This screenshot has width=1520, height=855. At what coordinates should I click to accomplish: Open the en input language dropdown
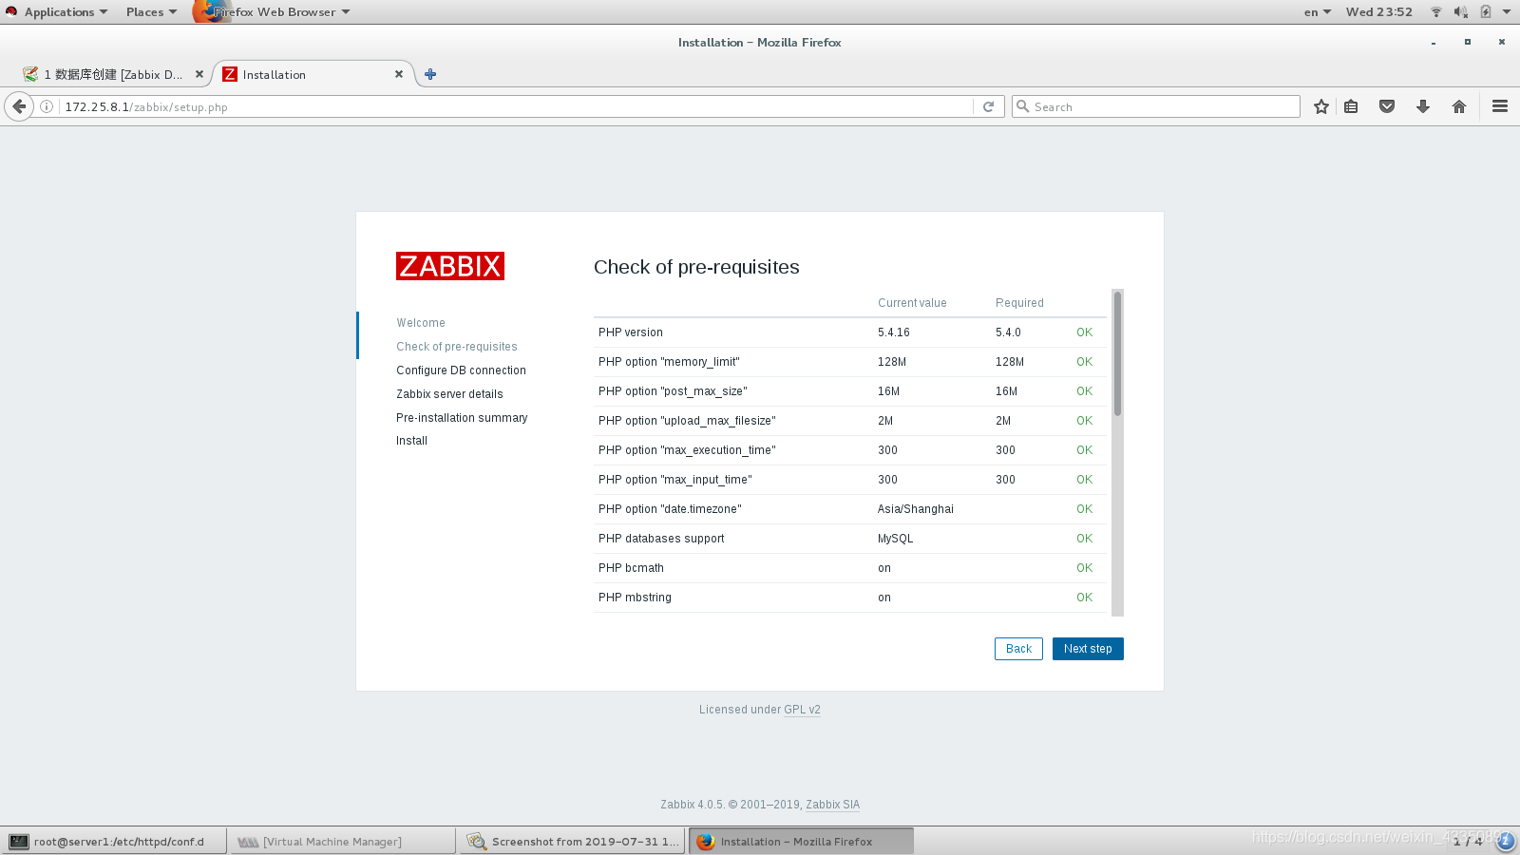1318,12
